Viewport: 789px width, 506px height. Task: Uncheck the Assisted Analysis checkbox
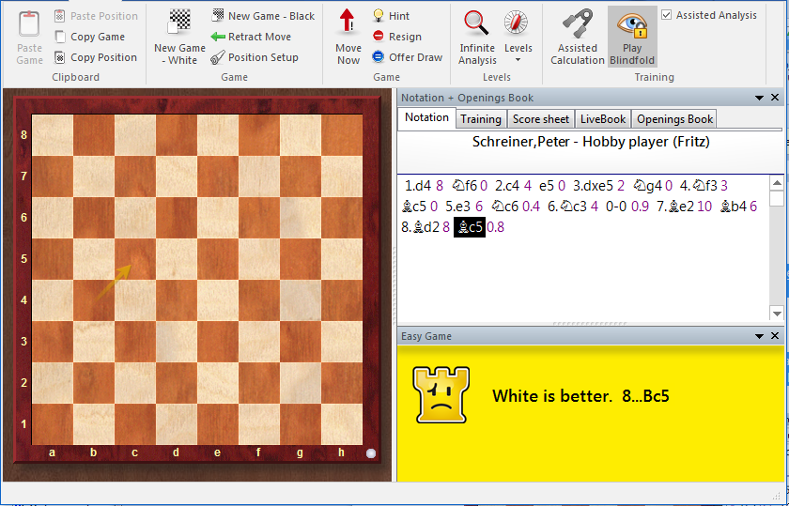pos(667,15)
